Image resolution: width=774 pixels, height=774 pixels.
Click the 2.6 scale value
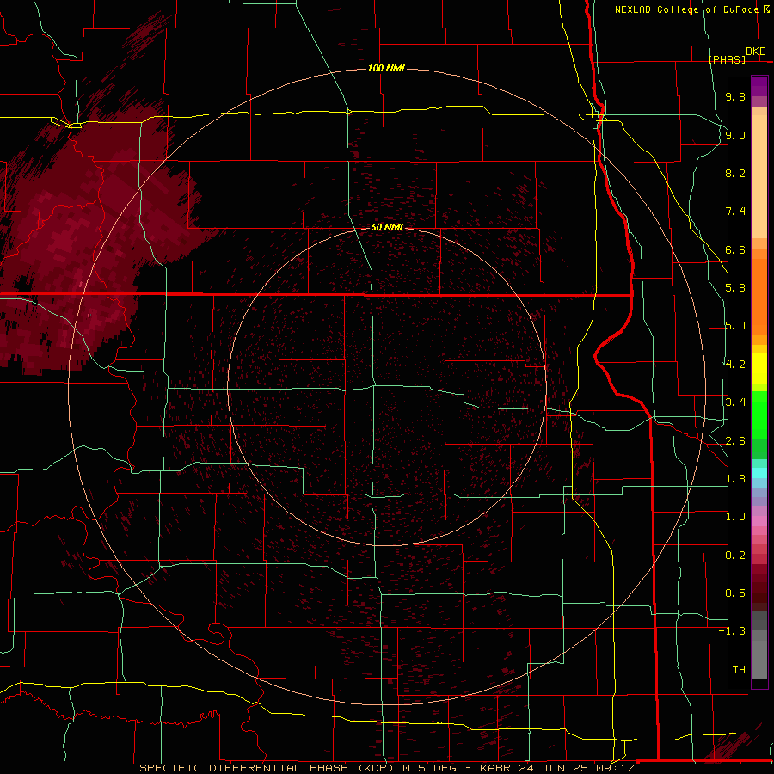pos(735,441)
